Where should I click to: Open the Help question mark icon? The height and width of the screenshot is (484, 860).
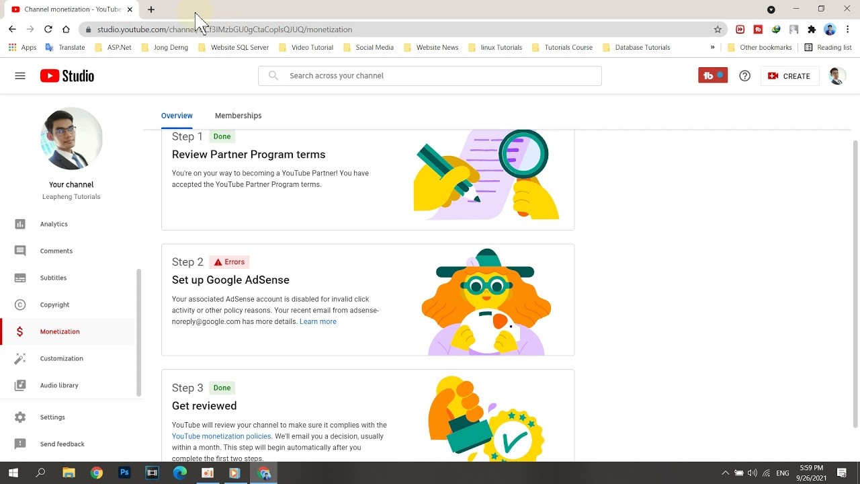click(x=744, y=76)
